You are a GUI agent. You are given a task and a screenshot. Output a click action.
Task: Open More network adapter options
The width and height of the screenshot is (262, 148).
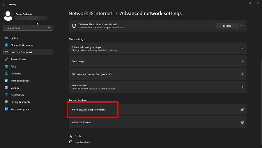157,110
